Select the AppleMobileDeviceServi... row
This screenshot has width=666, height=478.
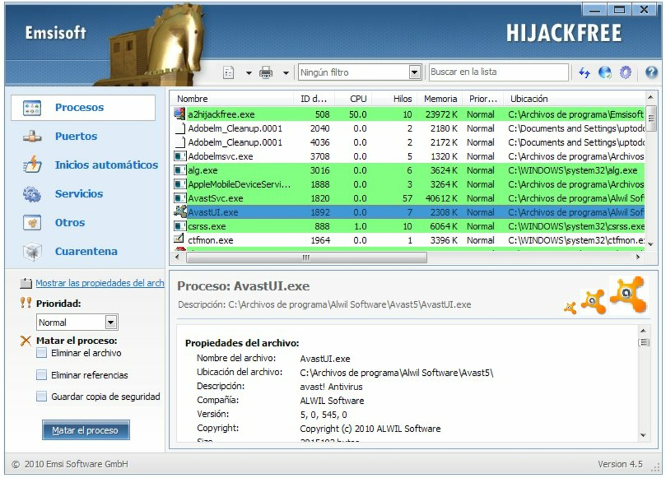[x=408, y=184]
